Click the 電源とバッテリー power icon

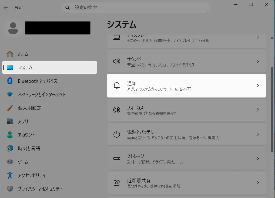[x=117, y=134]
